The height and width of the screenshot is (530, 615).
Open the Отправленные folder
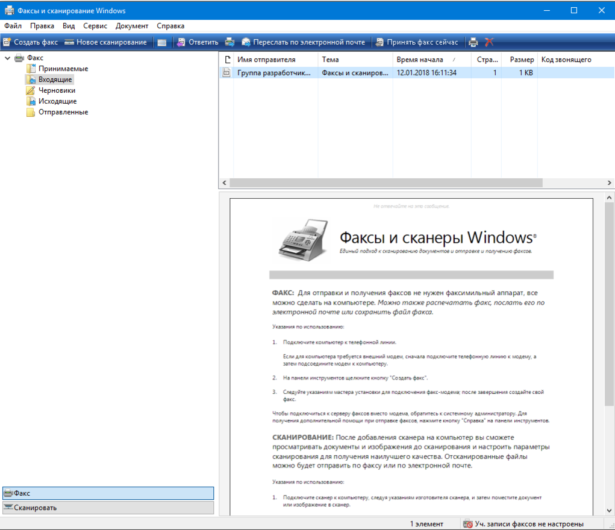click(x=63, y=112)
